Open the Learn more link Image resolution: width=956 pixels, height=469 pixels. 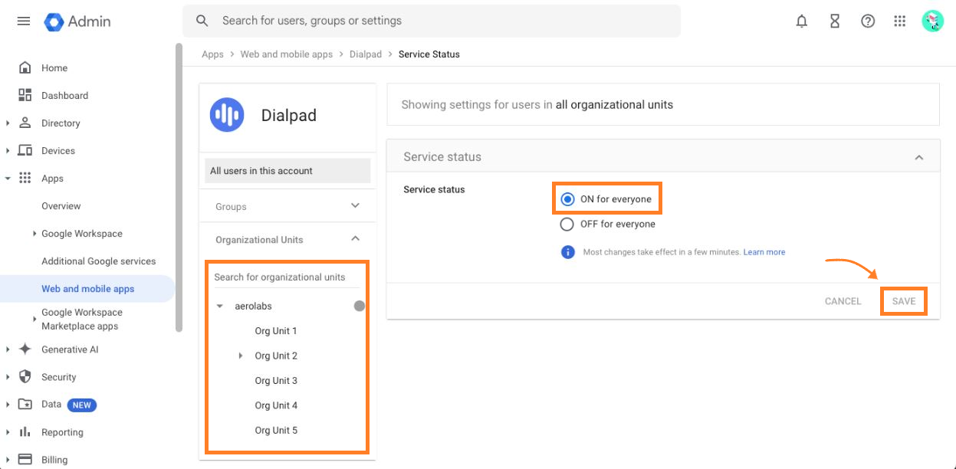click(764, 252)
